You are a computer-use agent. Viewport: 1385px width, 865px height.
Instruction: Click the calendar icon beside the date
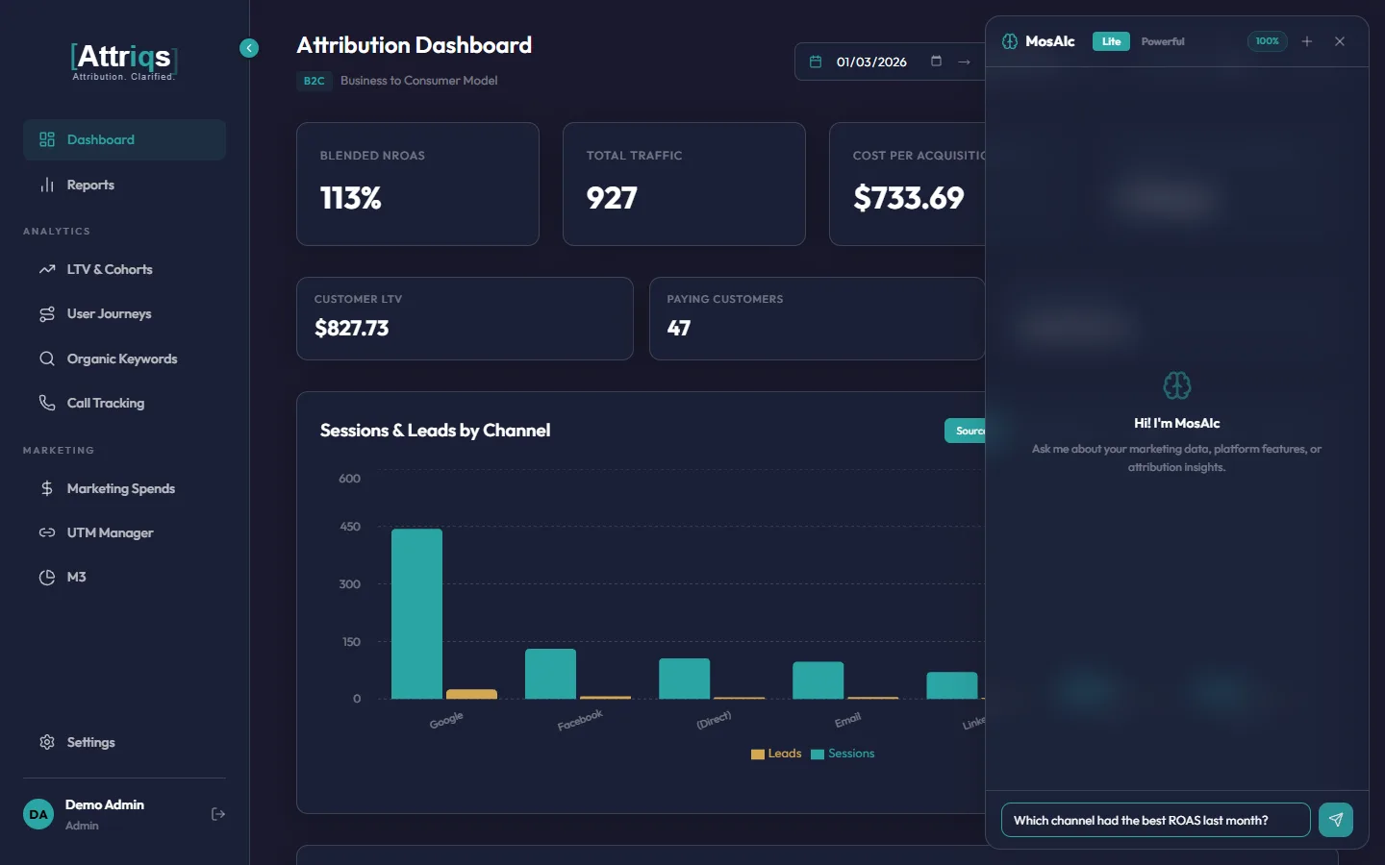click(x=815, y=61)
